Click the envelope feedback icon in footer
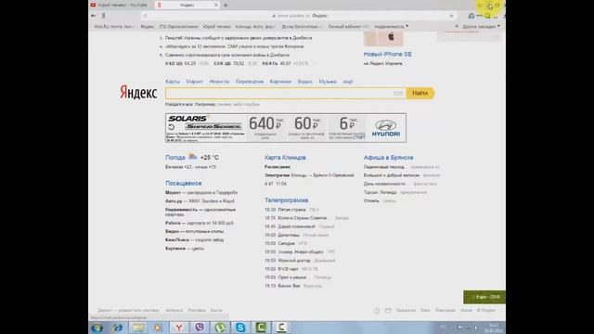594x334 pixels. [388, 311]
